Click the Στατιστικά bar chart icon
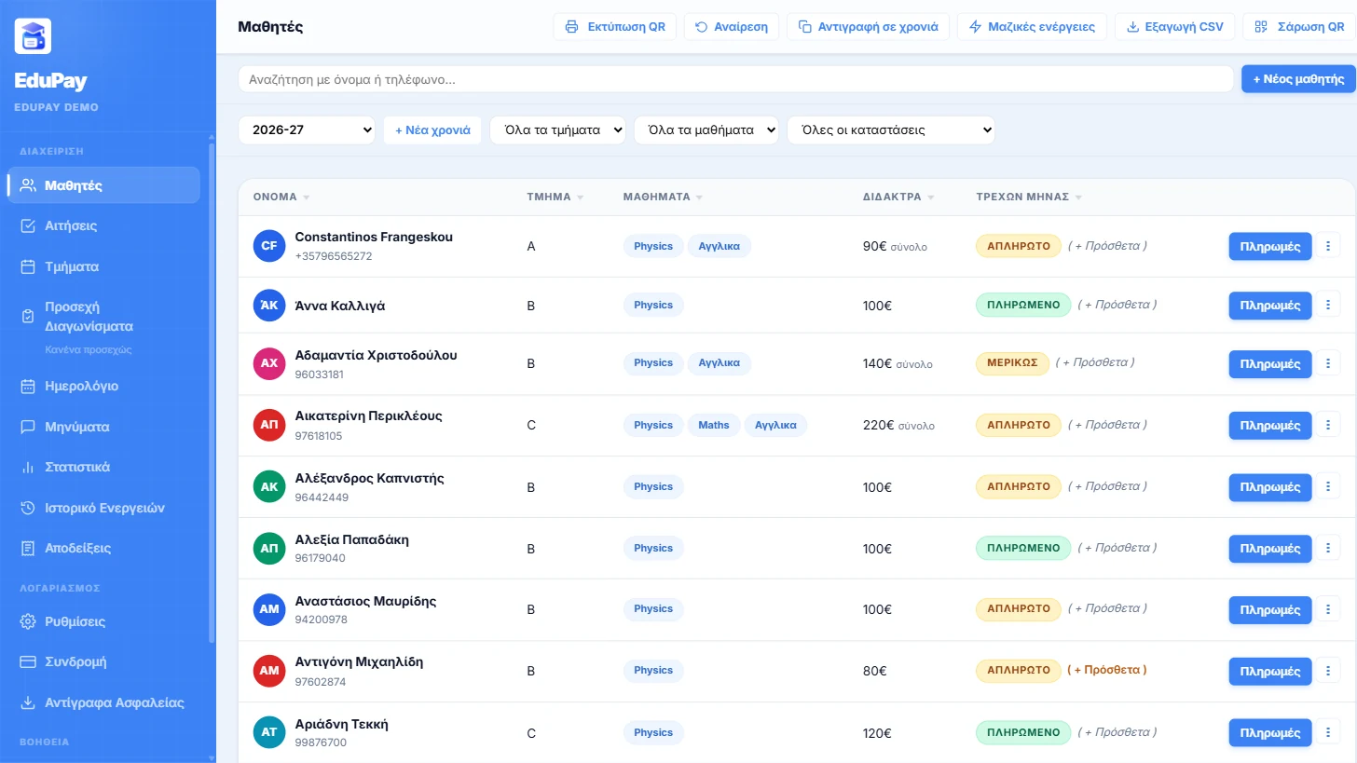 point(28,467)
